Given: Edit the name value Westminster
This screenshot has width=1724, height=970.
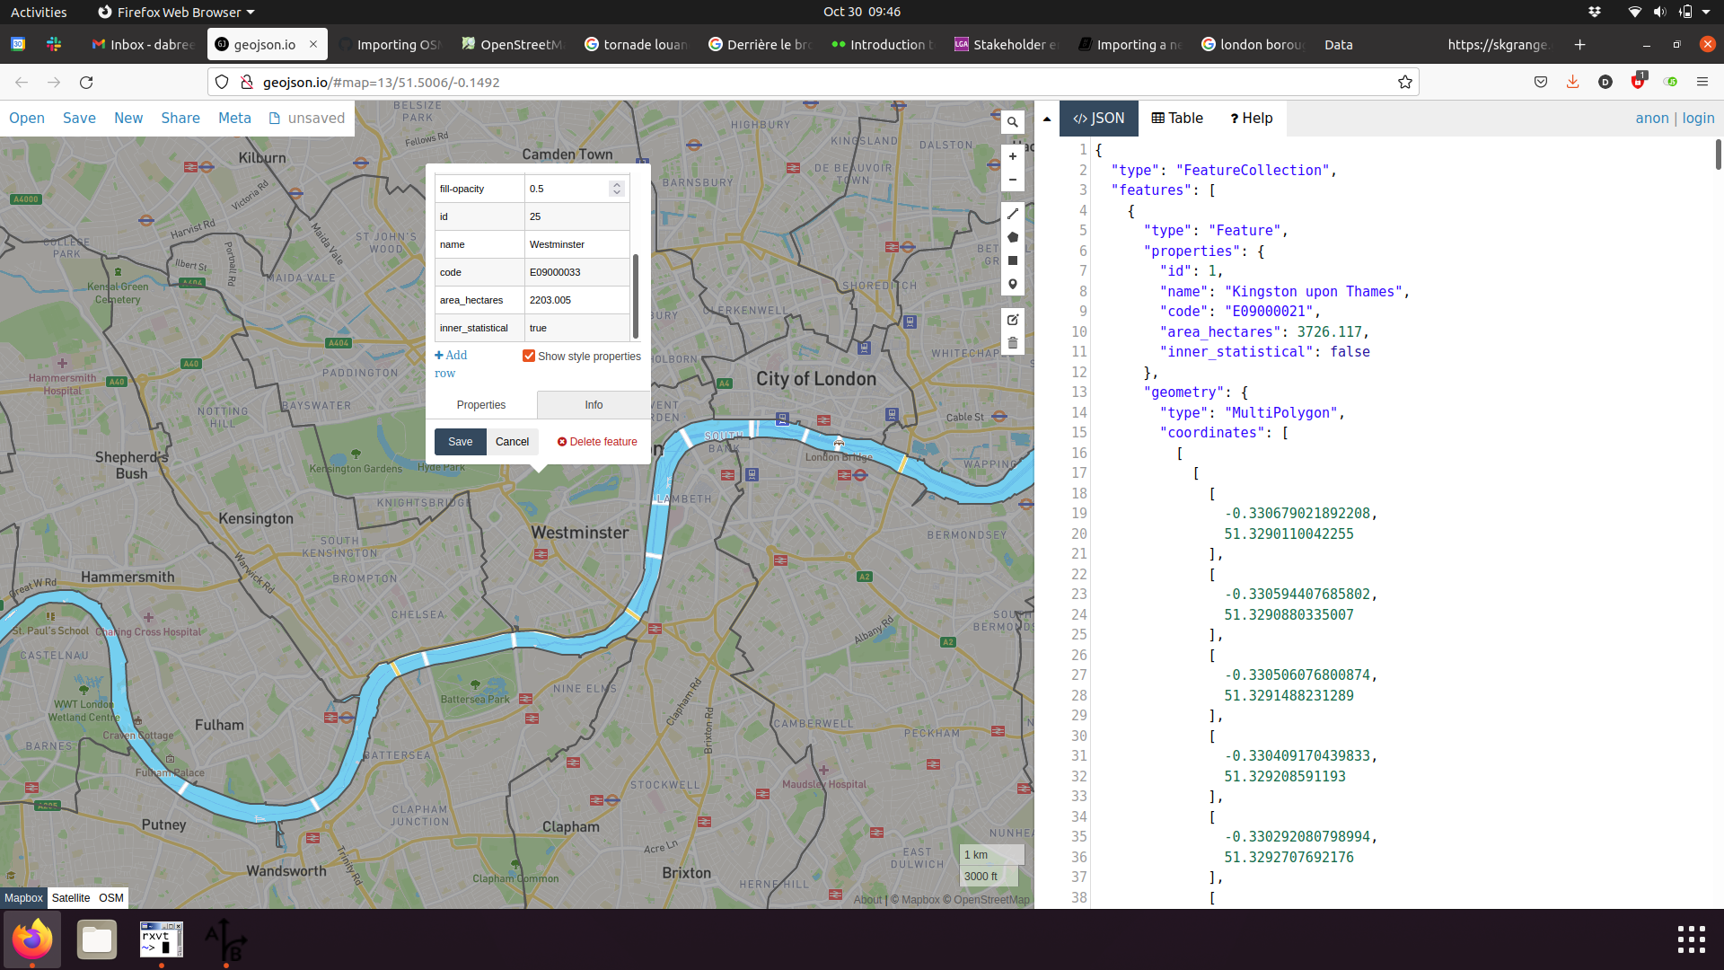Looking at the screenshot, I should coord(576,244).
